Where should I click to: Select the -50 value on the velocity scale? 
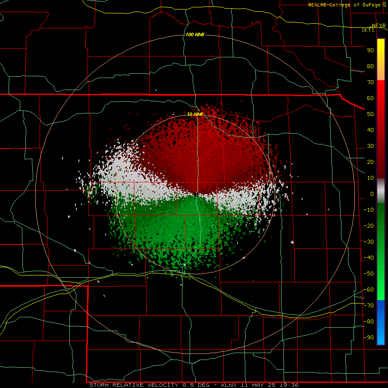coord(369,274)
